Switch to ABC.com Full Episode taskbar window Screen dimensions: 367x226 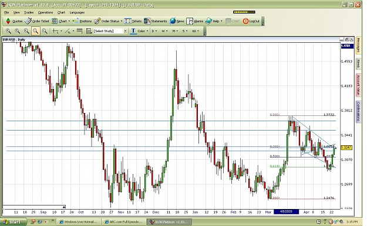pos(124,222)
